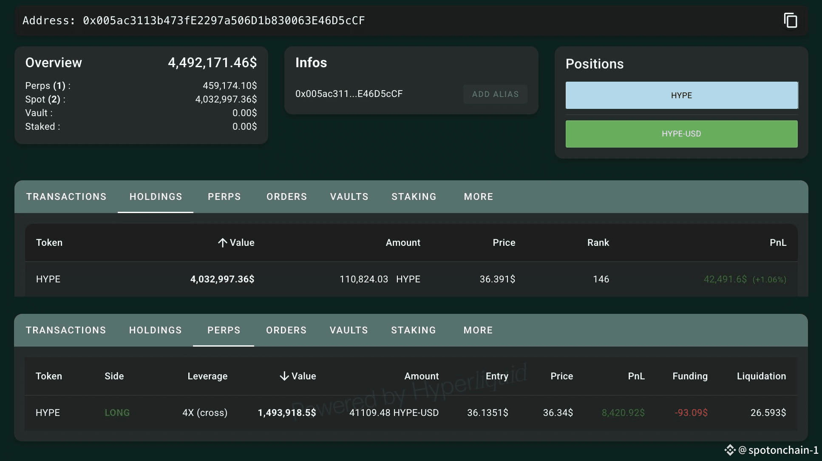822x461 pixels.
Task: Sort perps table by Entry header
Action: [x=497, y=376]
